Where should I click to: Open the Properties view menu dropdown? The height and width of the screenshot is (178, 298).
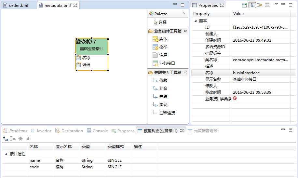pyautogui.click(x=276, y=5)
